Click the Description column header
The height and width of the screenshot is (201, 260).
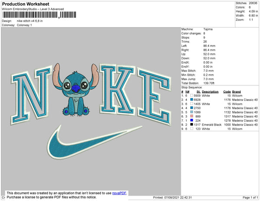coord(210,92)
